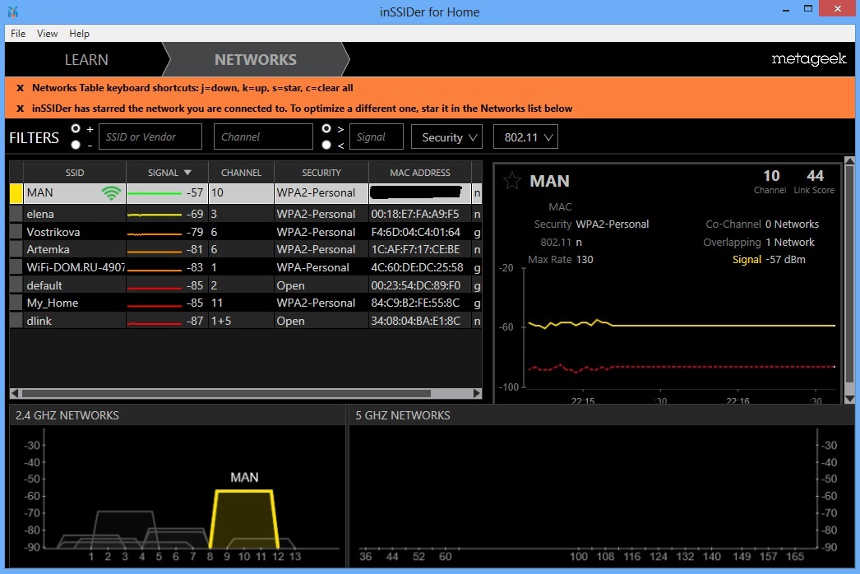The height and width of the screenshot is (574, 860).
Task: Click the green Wi-Fi connected icon
Action: pyautogui.click(x=111, y=193)
